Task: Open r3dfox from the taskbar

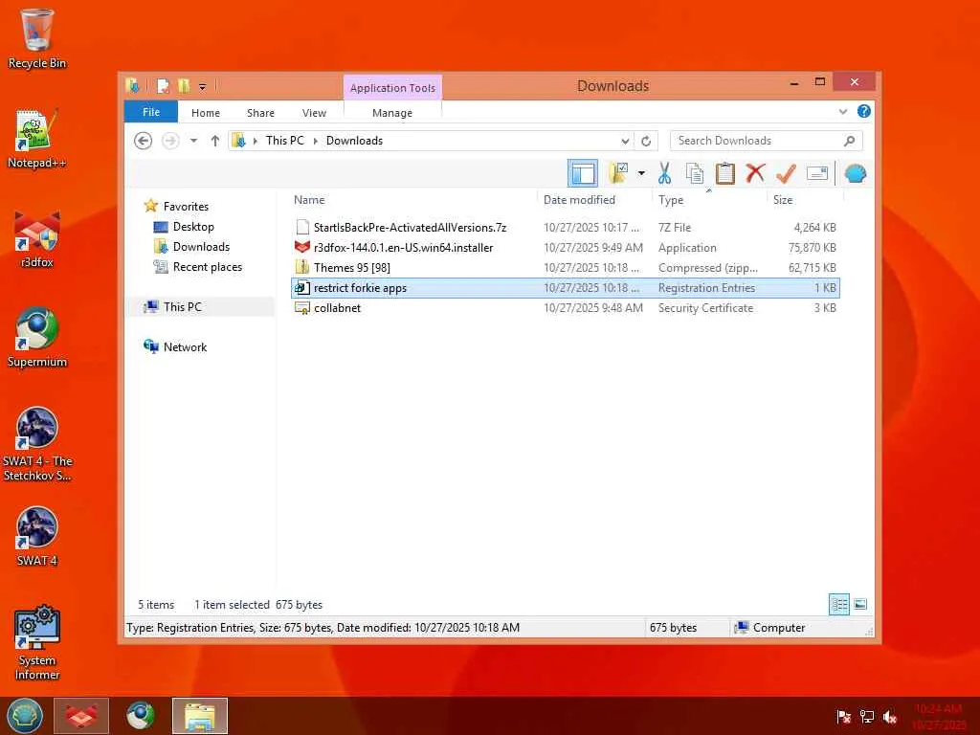Action: (x=81, y=716)
